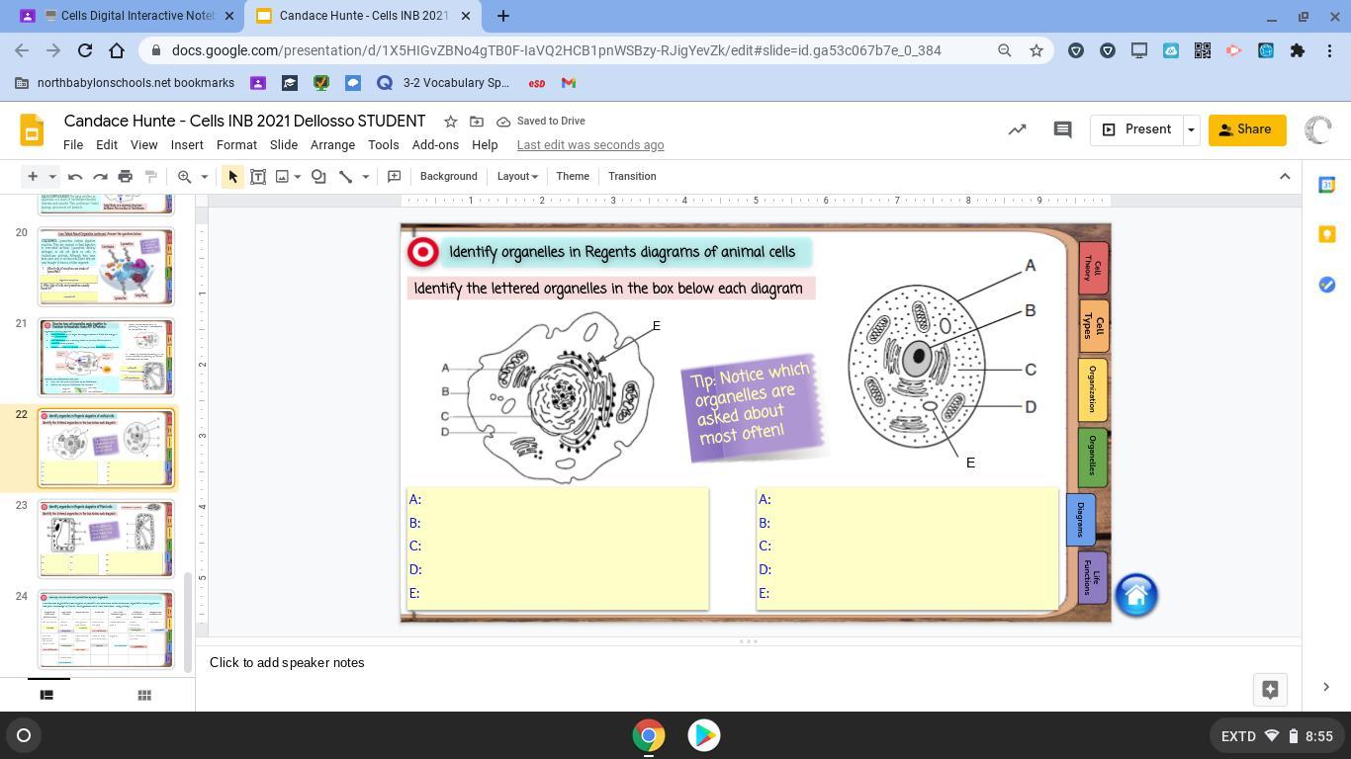The height and width of the screenshot is (759, 1351).
Task: Open comment history icon
Action: point(1062,129)
